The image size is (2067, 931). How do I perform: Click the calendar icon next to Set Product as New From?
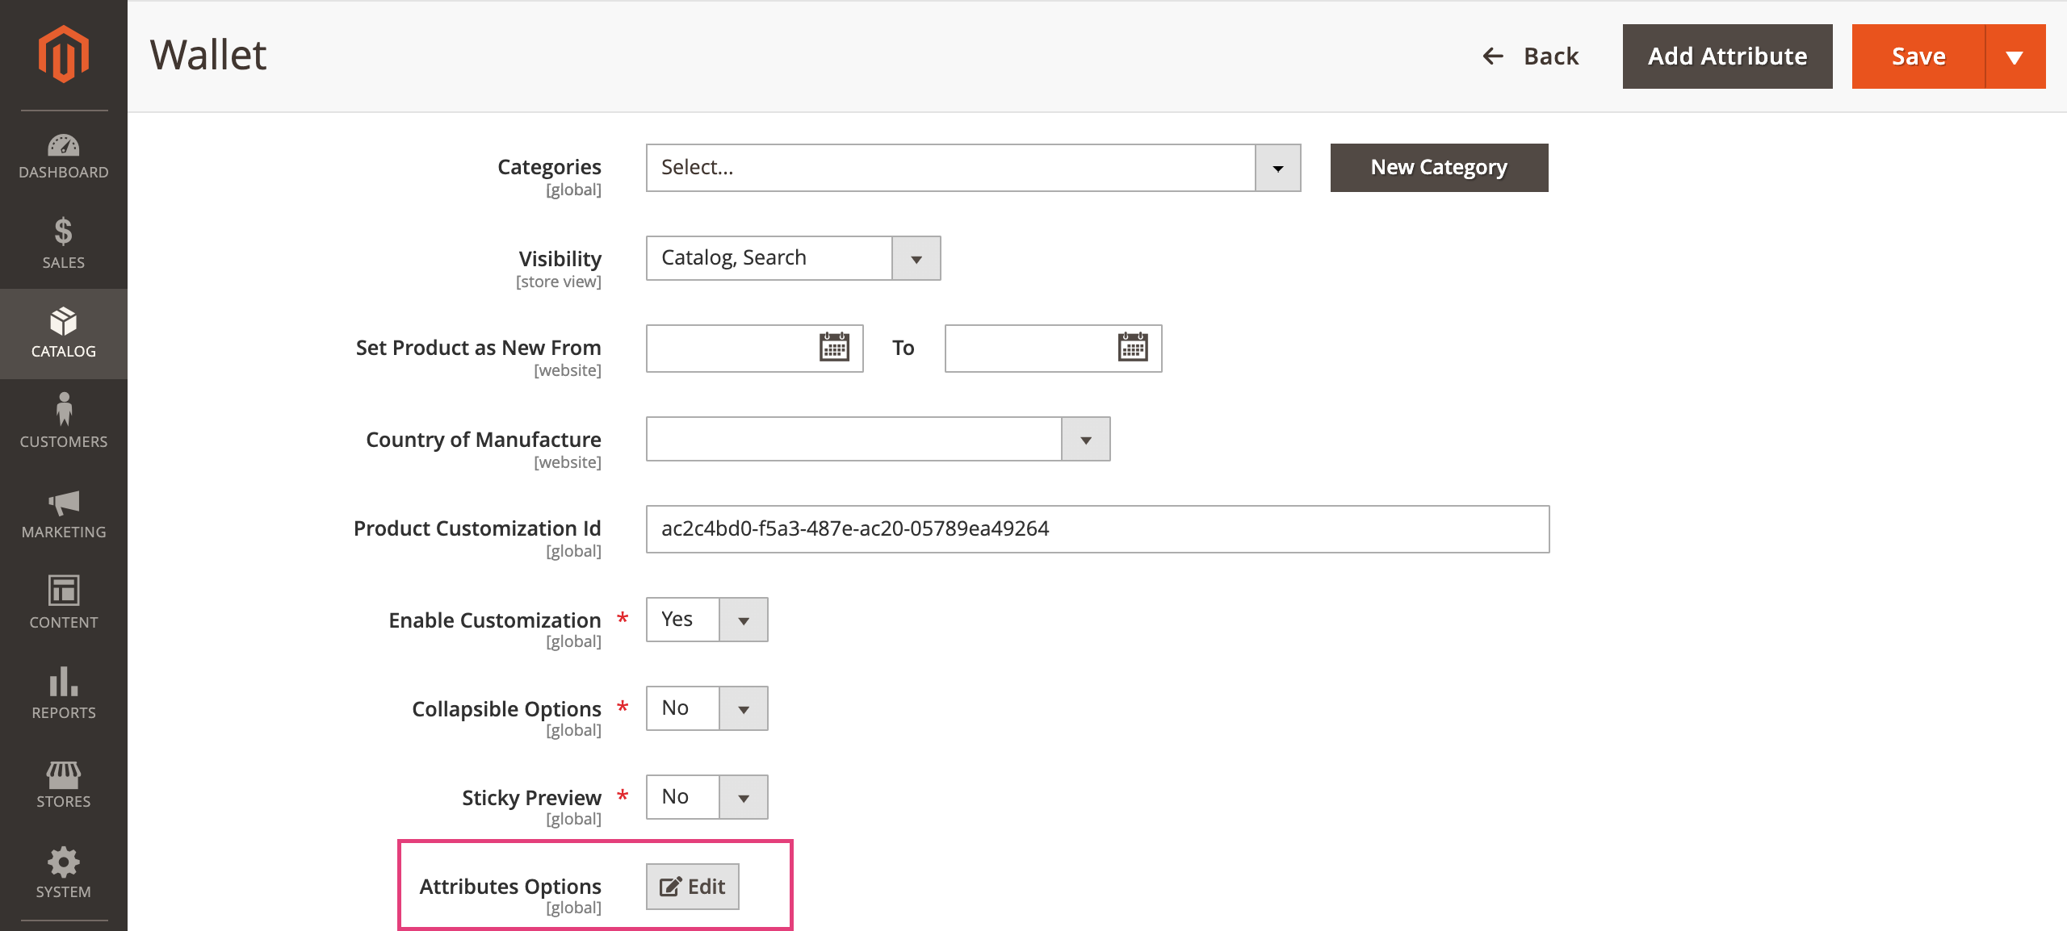(833, 348)
